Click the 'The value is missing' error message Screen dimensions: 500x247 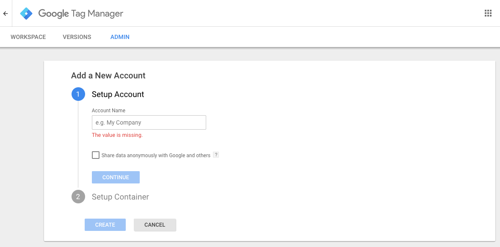(117, 135)
